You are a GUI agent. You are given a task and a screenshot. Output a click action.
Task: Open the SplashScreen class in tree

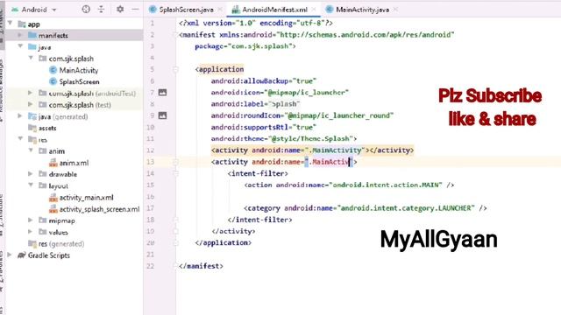(79, 81)
